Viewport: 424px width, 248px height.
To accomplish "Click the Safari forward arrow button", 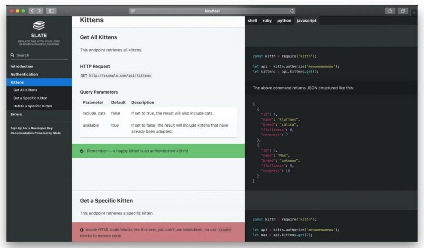I will [x=39, y=10].
